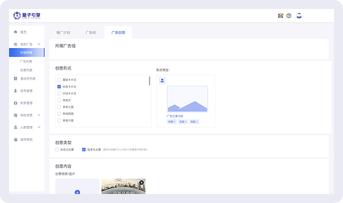Open 落地页列表 in the sidebar
343x203 pixels.
[x=28, y=78]
